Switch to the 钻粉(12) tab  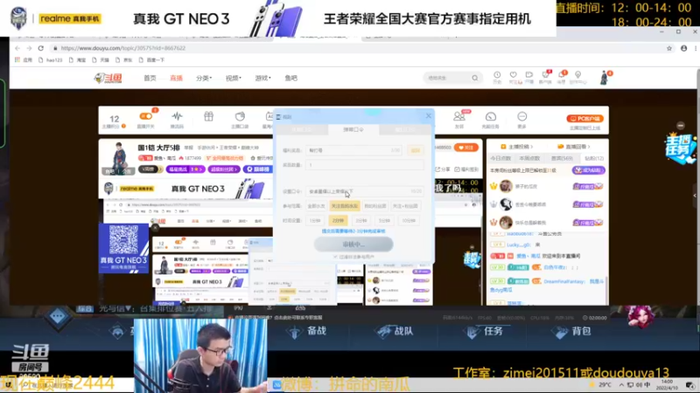pyautogui.click(x=594, y=158)
